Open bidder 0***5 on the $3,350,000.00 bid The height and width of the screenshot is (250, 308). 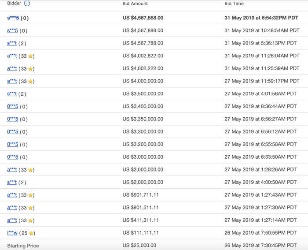click(12, 119)
